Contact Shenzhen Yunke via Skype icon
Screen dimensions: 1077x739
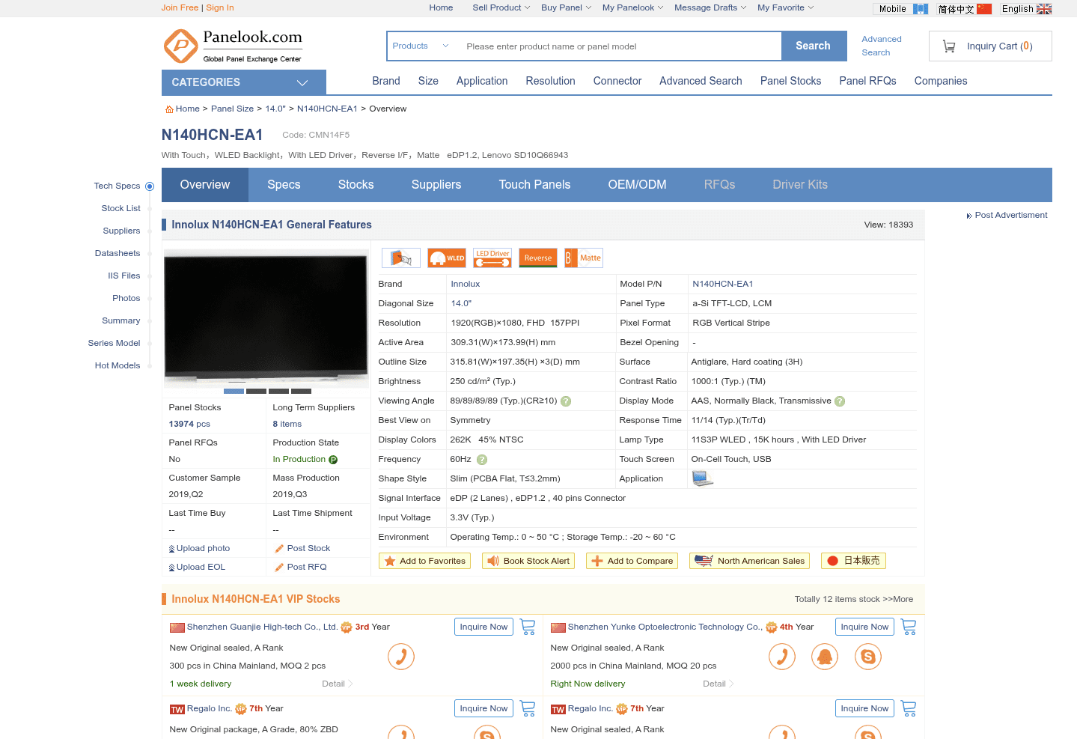tap(868, 657)
